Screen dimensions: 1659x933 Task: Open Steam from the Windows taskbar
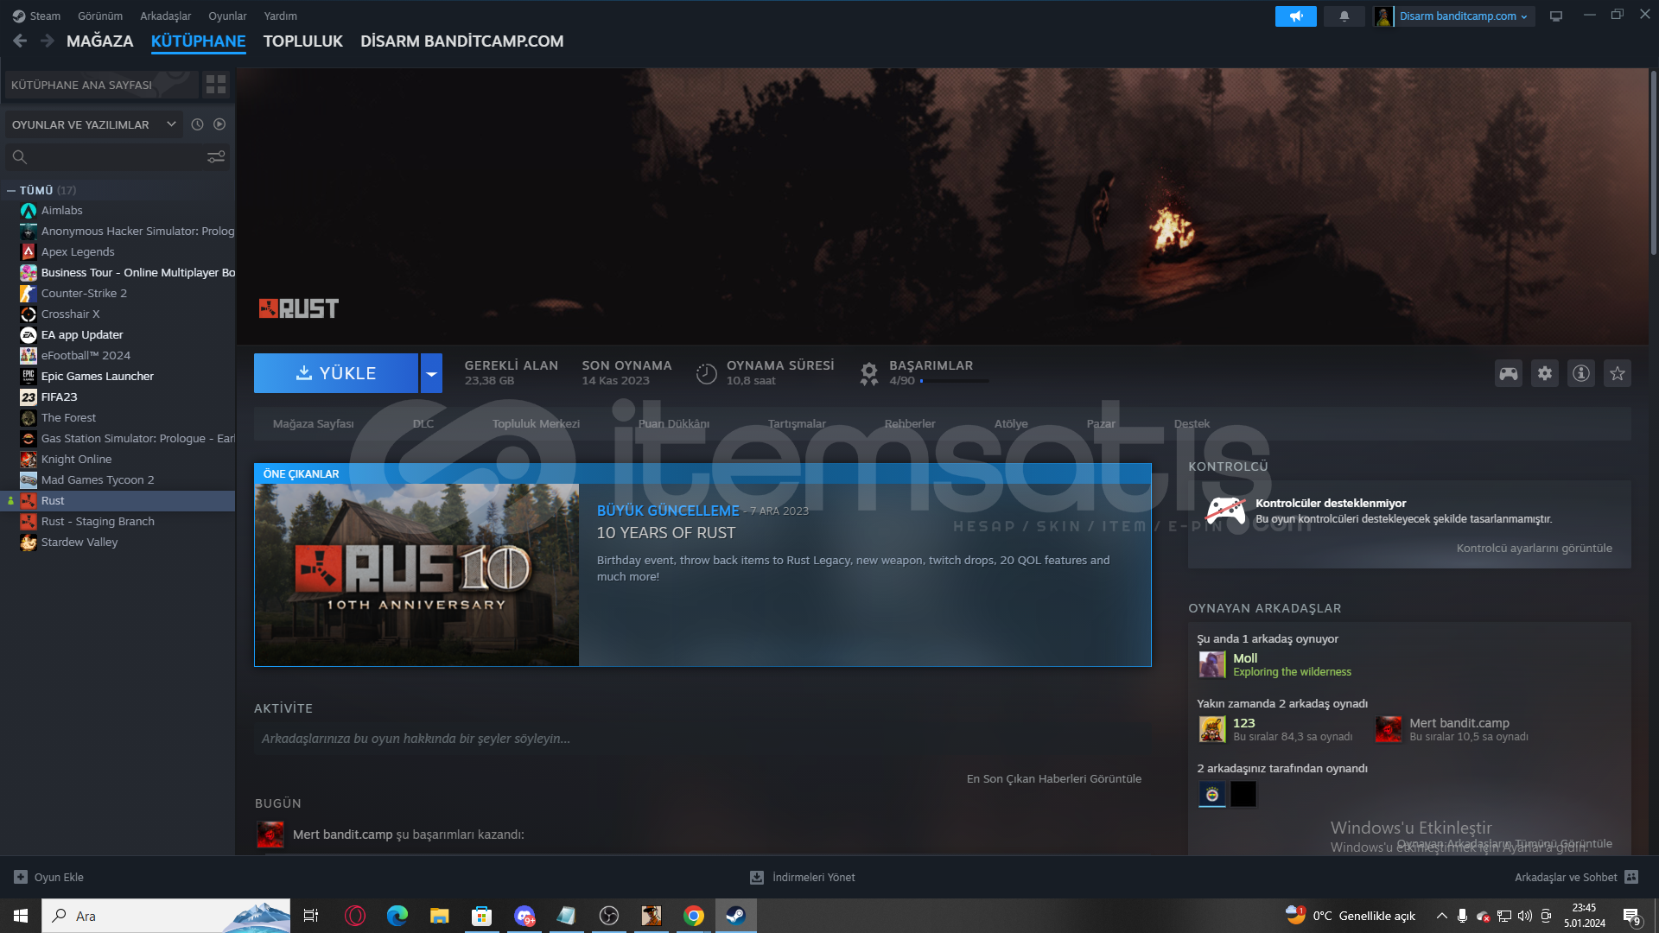click(735, 916)
